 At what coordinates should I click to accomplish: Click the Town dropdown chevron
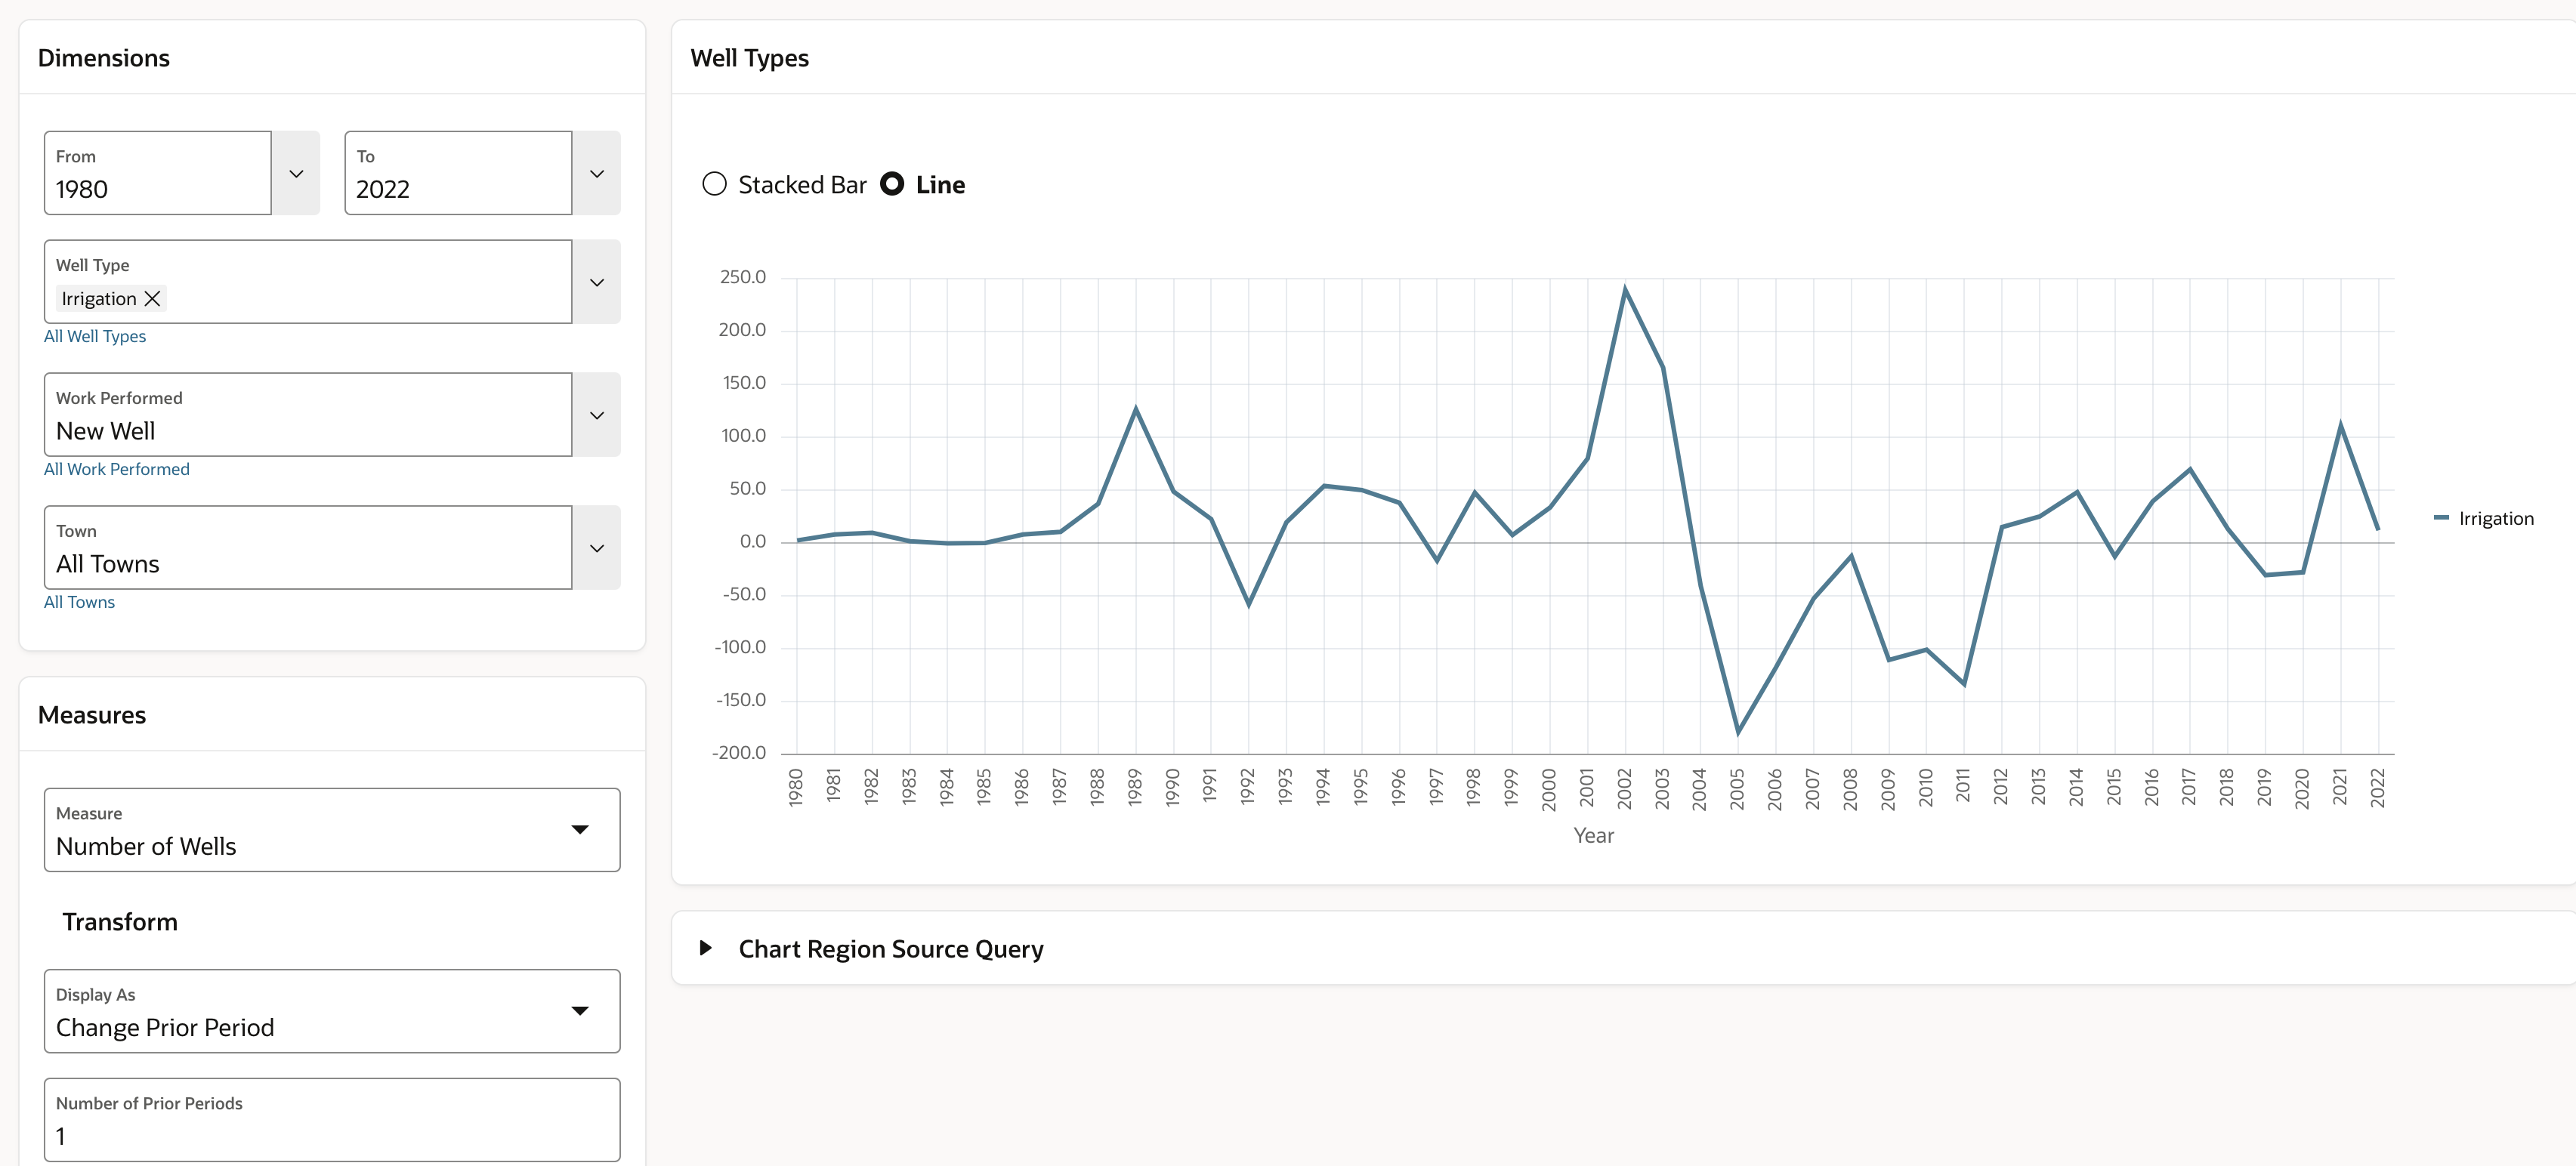(x=596, y=548)
